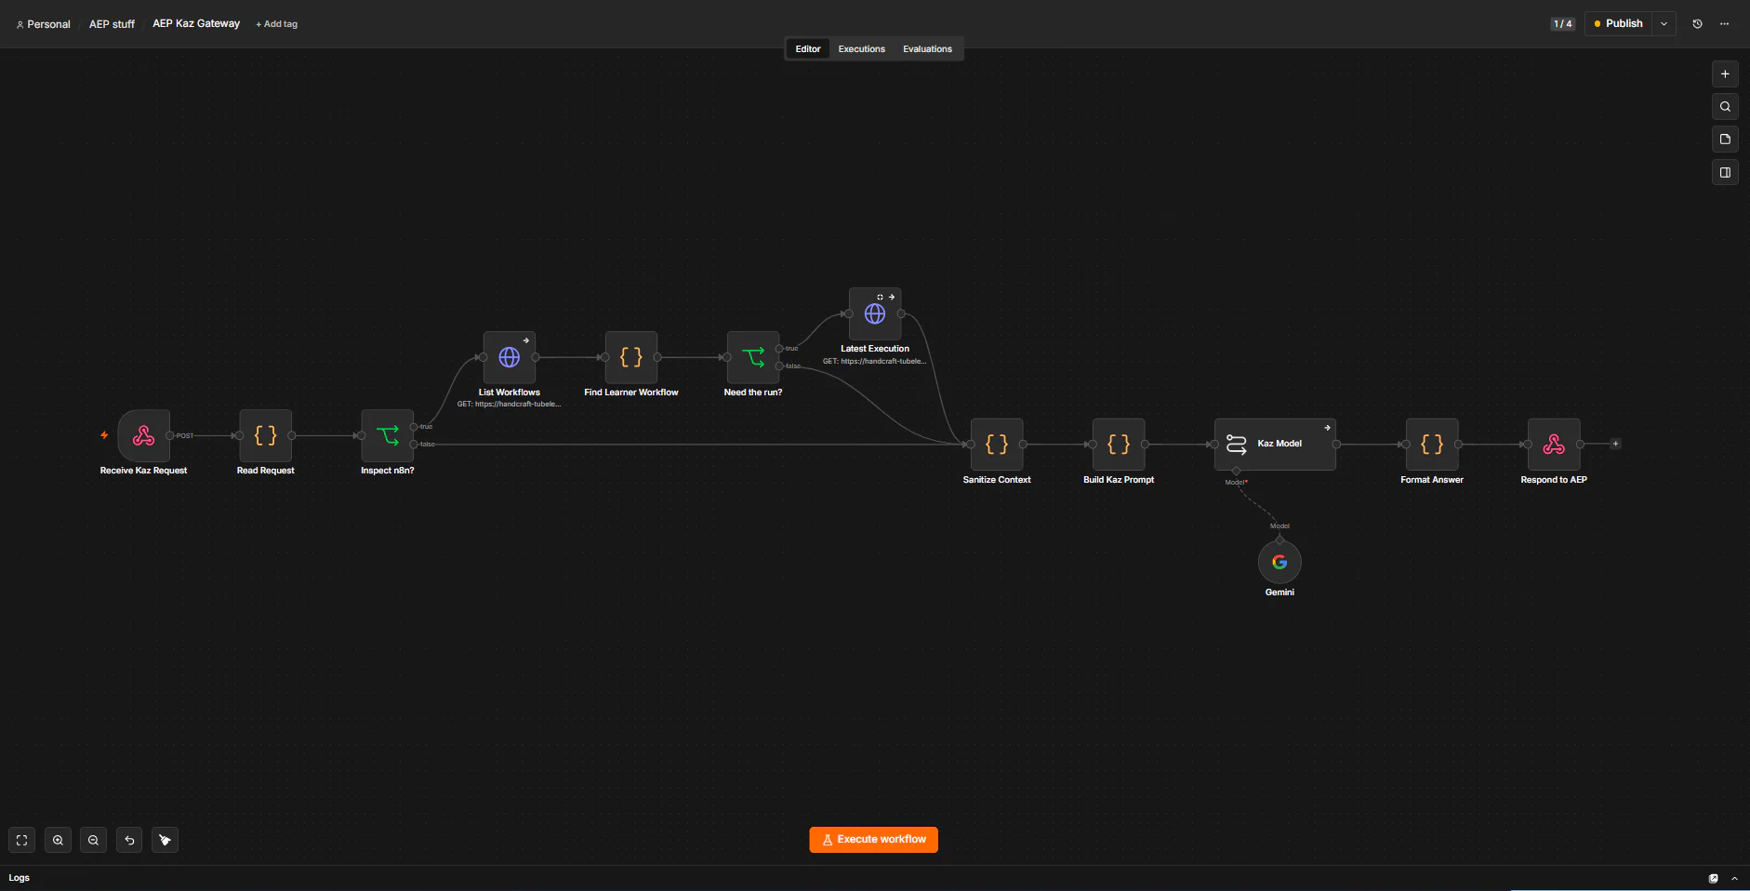1750x891 pixels.
Task: Select the Sanitize Context code node
Action: point(997,445)
